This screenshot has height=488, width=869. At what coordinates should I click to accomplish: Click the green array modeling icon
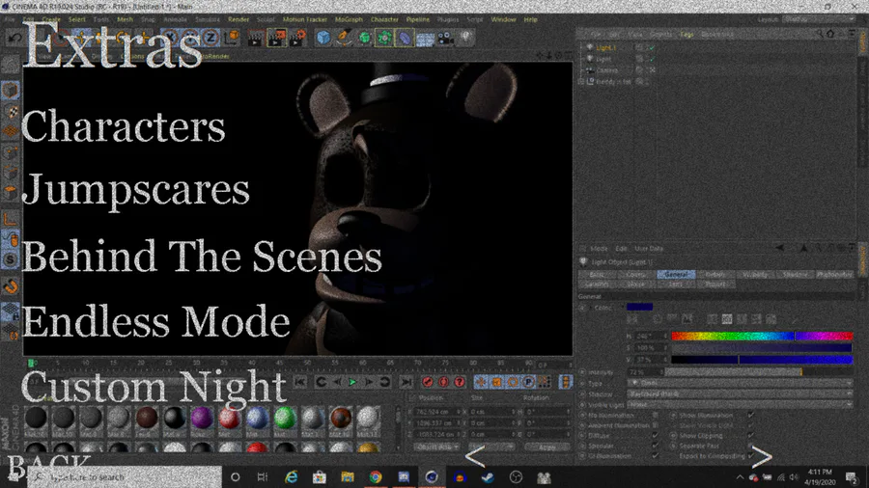(384, 38)
